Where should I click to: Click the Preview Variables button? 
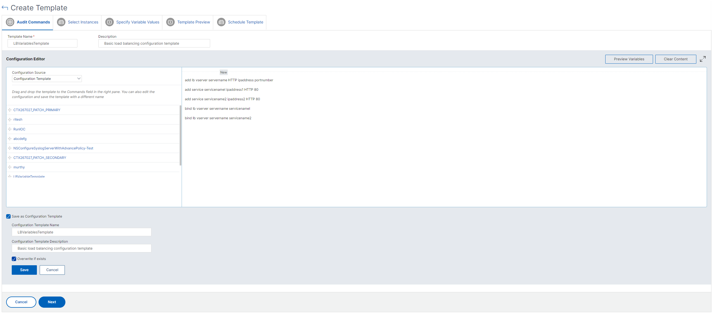tap(629, 59)
